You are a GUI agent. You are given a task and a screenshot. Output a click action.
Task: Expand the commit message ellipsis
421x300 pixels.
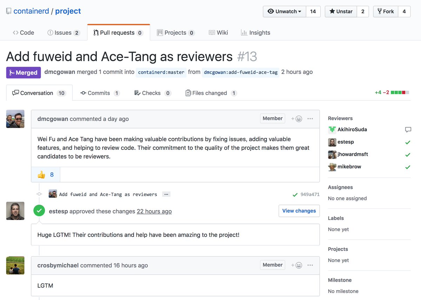[166, 194]
